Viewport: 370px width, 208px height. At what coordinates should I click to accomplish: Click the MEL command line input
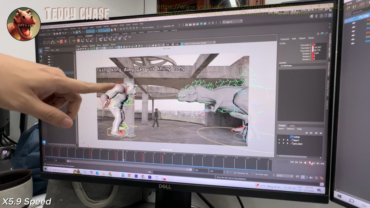point(184,174)
